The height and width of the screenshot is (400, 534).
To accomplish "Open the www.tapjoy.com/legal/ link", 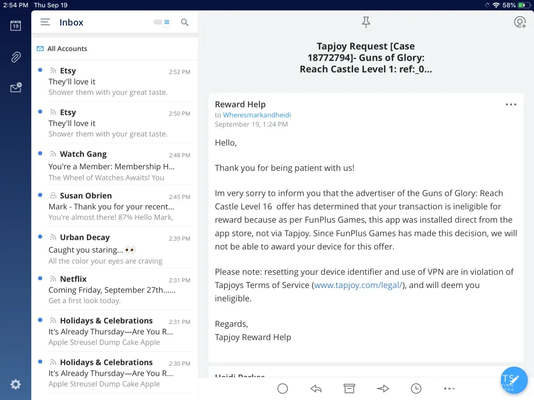I will coord(358,285).
